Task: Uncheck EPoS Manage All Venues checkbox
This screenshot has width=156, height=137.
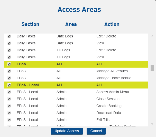Action: pyautogui.click(x=9, y=71)
